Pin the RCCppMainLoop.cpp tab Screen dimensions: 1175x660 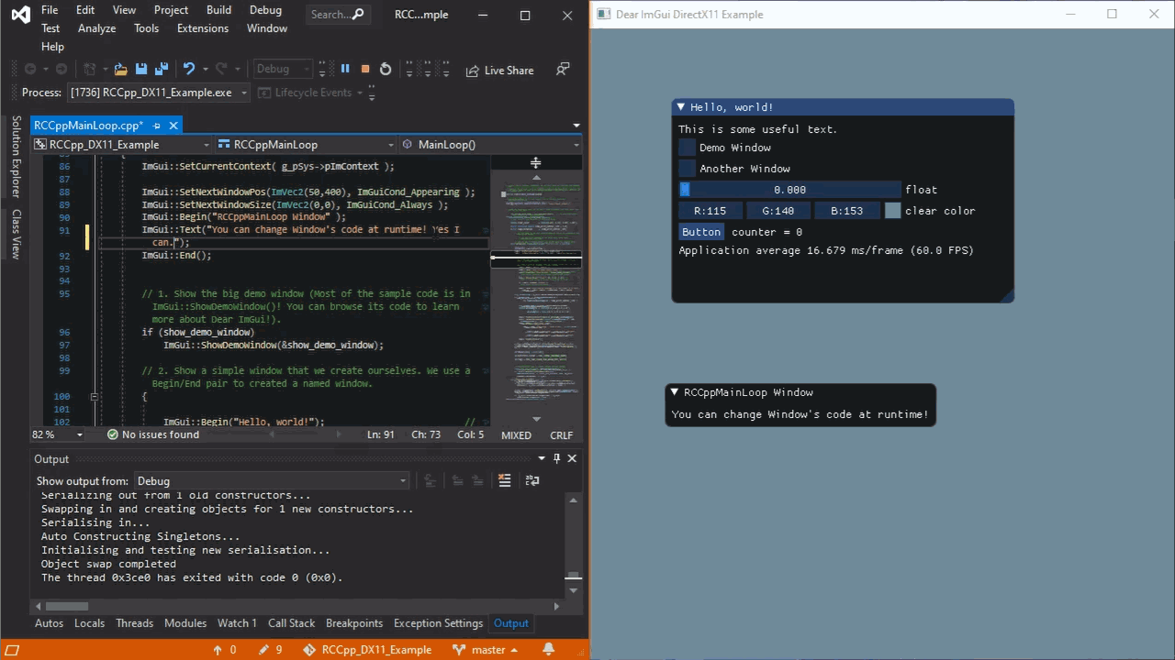[156, 126]
